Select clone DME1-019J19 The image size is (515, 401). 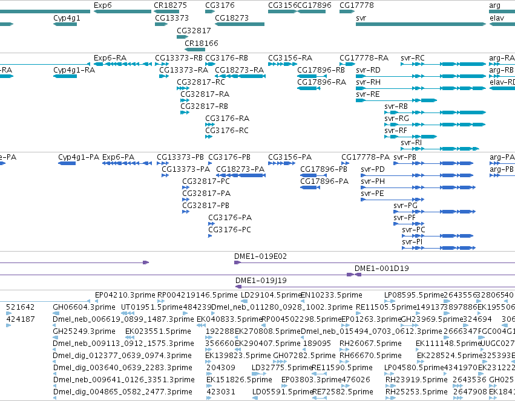coord(375,287)
